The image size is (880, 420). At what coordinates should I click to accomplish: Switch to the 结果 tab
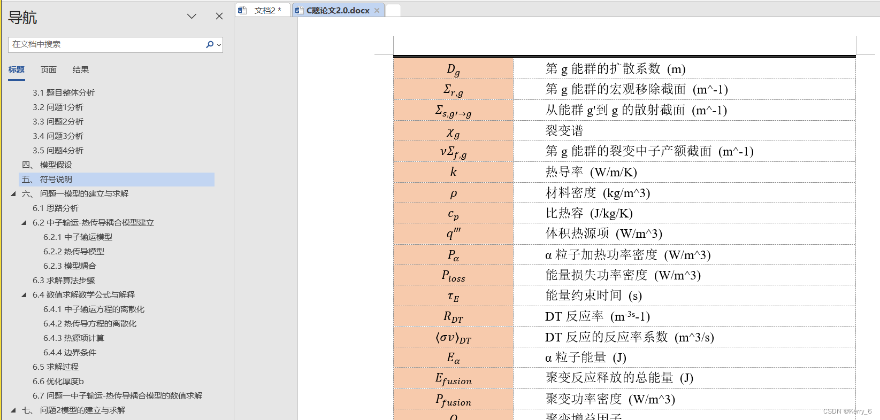pyautogui.click(x=81, y=70)
